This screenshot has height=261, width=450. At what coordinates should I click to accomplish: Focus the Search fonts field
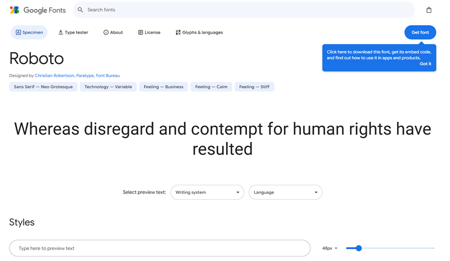(x=244, y=10)
